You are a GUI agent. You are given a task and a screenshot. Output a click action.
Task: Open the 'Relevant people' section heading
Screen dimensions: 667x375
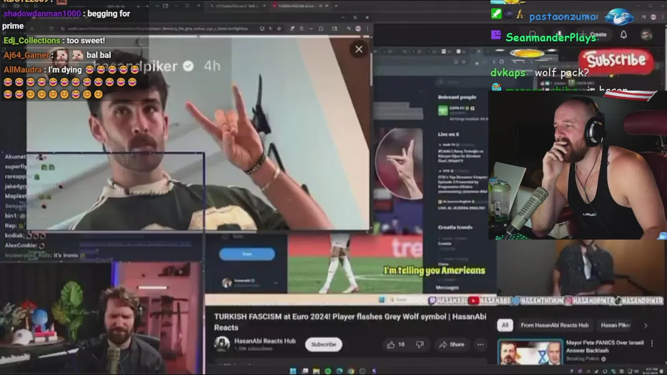click(x=457, y=97)
